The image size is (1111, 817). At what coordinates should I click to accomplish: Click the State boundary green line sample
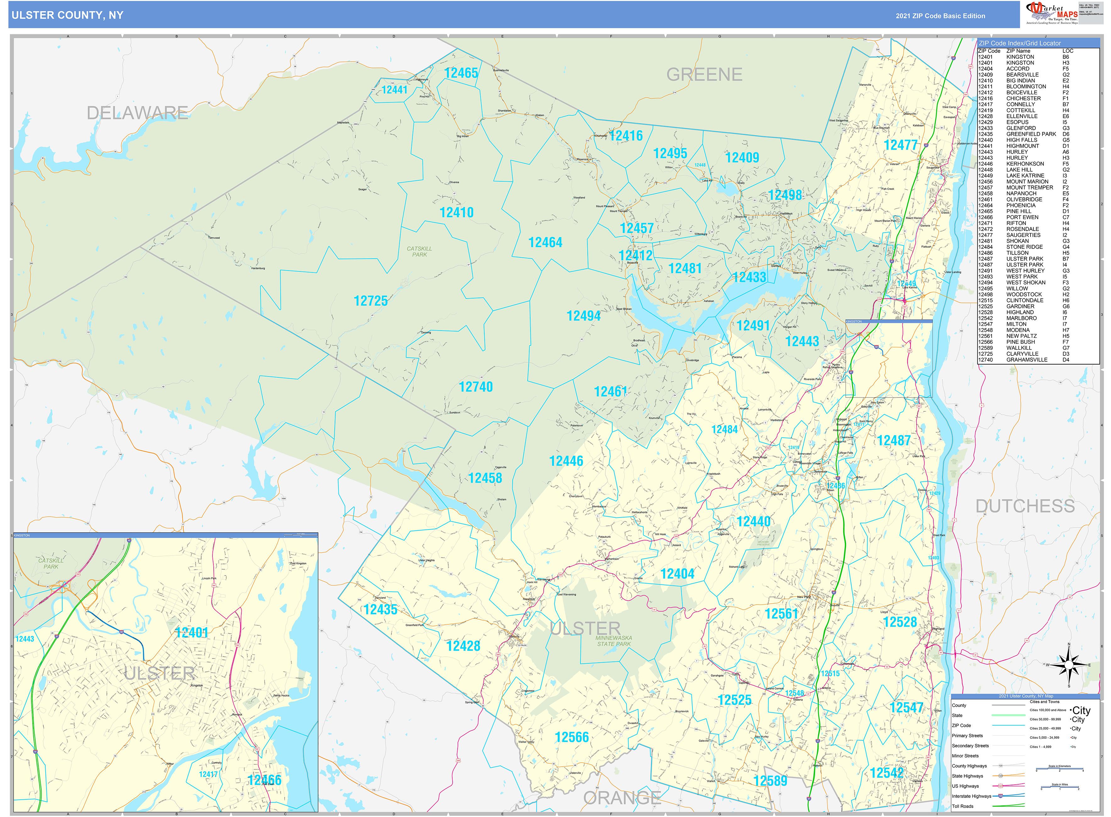pyautogui.click(x=1009, y=715)
